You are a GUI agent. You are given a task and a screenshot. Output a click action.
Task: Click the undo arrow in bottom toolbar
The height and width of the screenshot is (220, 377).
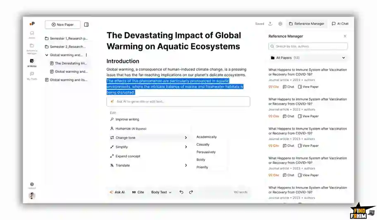pyautogui.click(x=181, y=192)
